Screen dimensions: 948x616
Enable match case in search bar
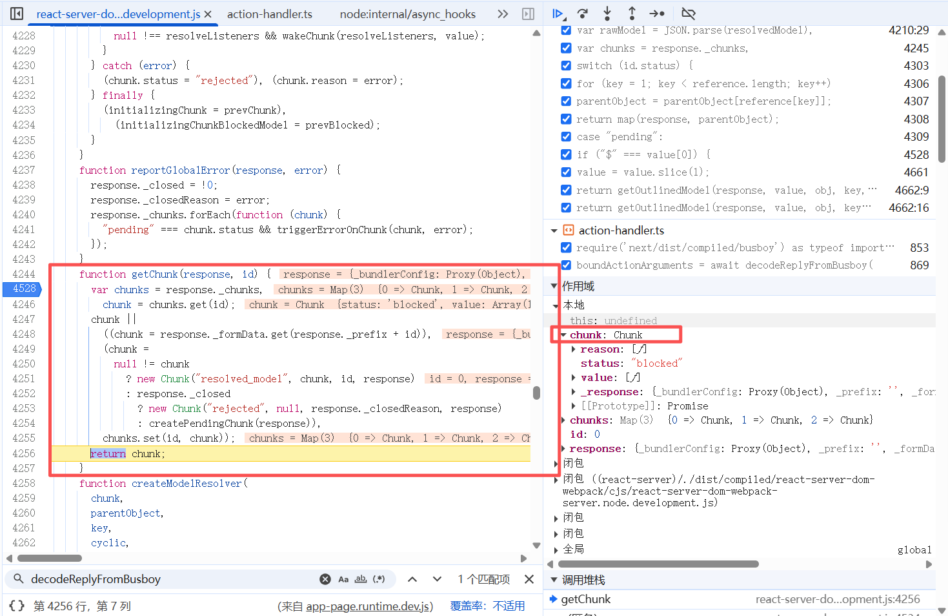pyautogui.click(x=343, y=579)
